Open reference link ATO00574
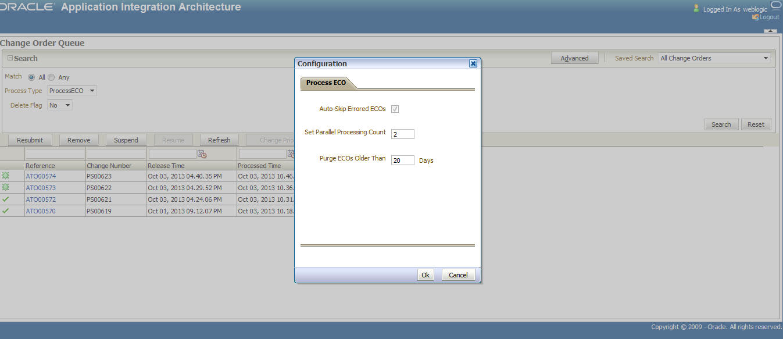 [x=41, y=176]
